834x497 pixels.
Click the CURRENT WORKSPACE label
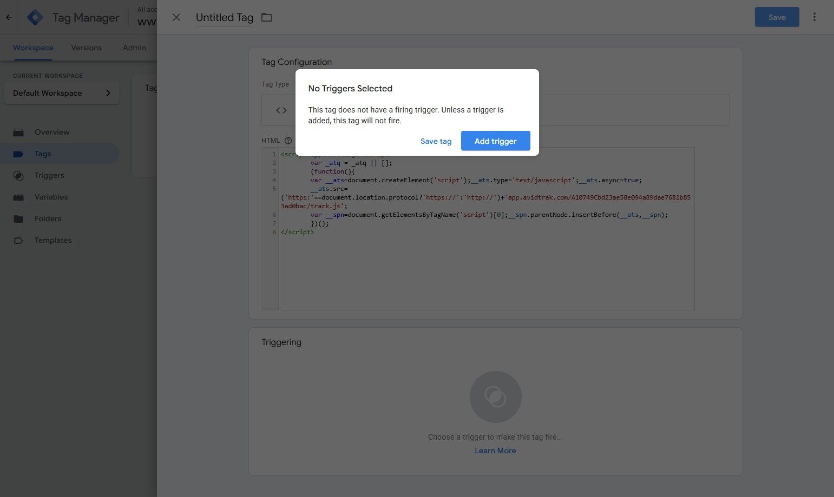48,76
